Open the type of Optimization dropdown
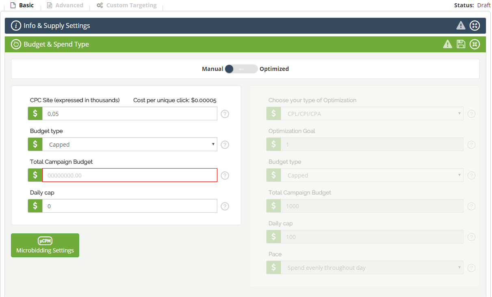This screenshot has height=297, width=492. tap(372, 114)
